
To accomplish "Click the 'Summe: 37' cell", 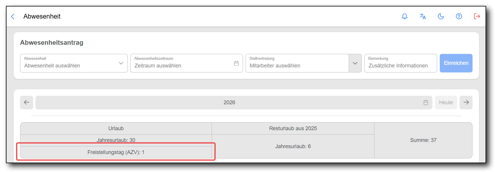I will click(423, 140).
